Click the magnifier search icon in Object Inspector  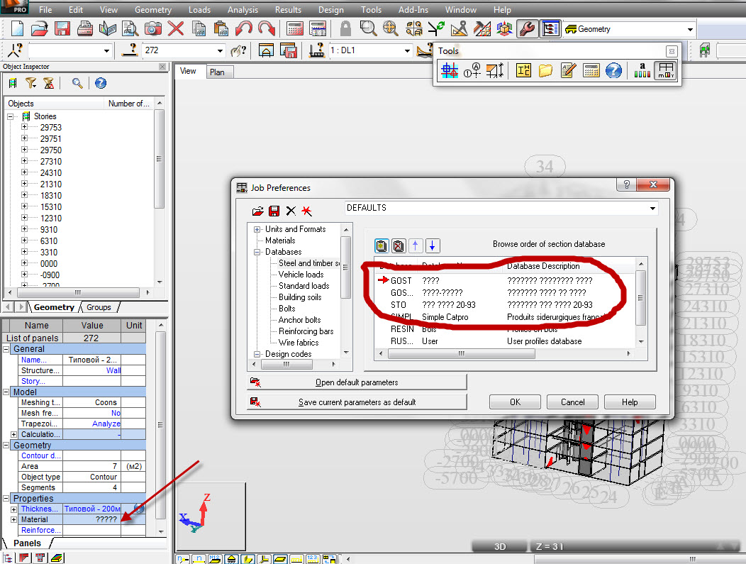click(77, 83)
